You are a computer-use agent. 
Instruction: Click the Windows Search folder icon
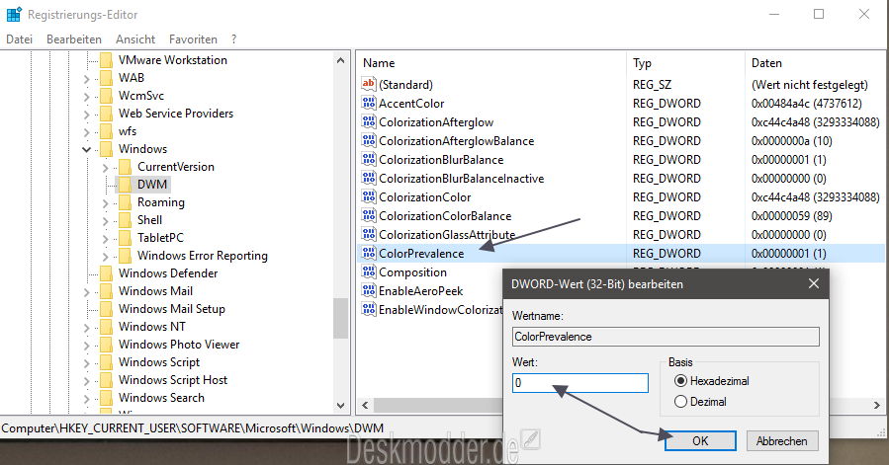106,398
